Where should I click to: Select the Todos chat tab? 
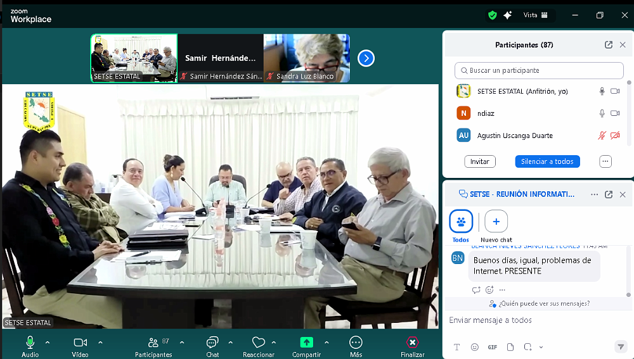point(461,222)
